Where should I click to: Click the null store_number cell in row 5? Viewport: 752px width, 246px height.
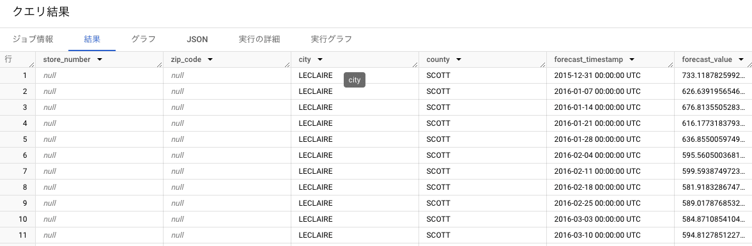click(99, 139)
